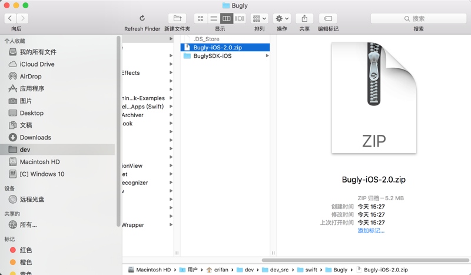Expand the Archiver folder arrow
The height and width of the screenshot is (275, 471).
coord(171,115)
